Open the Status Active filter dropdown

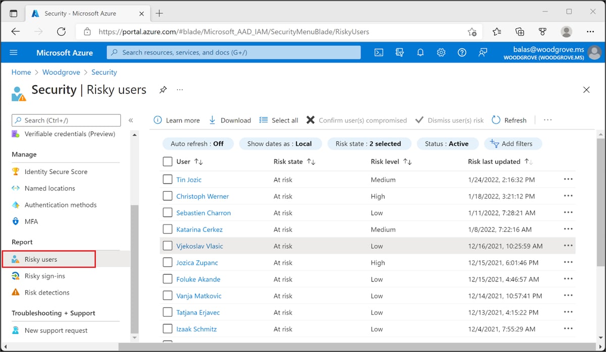[447, 143]
